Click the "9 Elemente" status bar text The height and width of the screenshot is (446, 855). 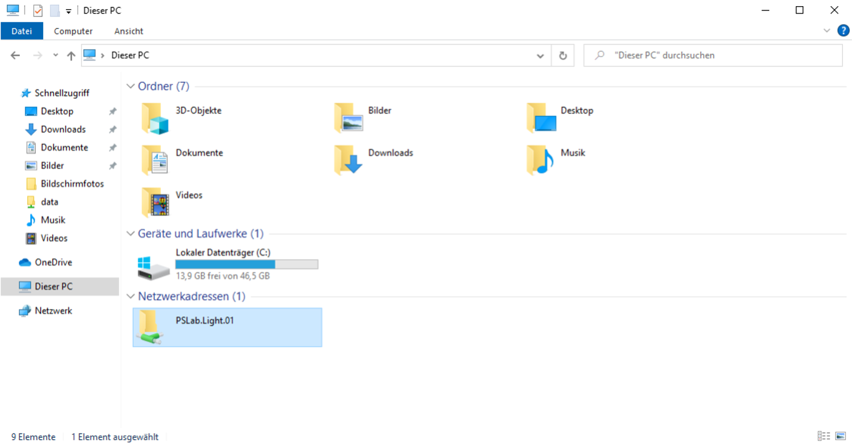[x=33, y=437]
